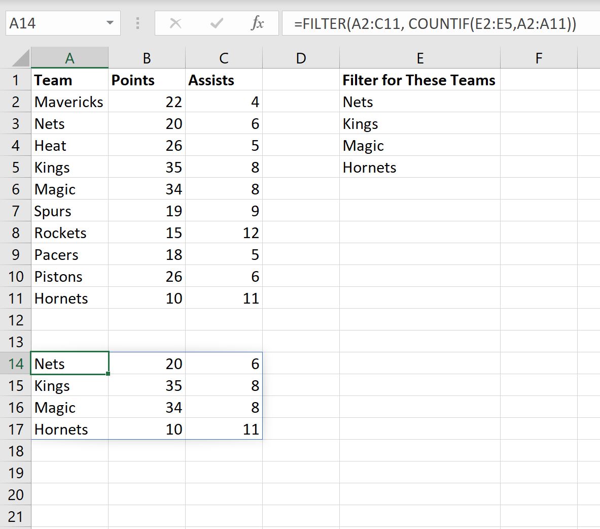Image resolution: width=600 pixels, height=529 pixels.
Task: Select the fill handle on cell A14
Action: [x=108, y=373]
